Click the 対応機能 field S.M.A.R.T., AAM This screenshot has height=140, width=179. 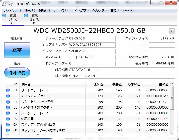tap(122, 76)
